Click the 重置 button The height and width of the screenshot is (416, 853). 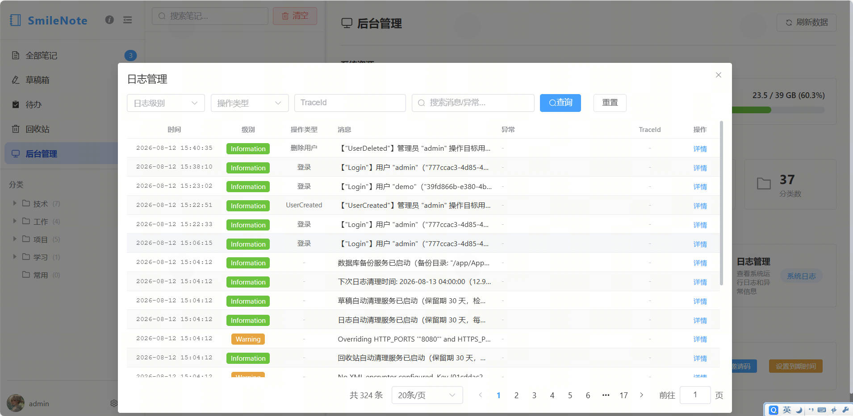click(x=610, y=103)
